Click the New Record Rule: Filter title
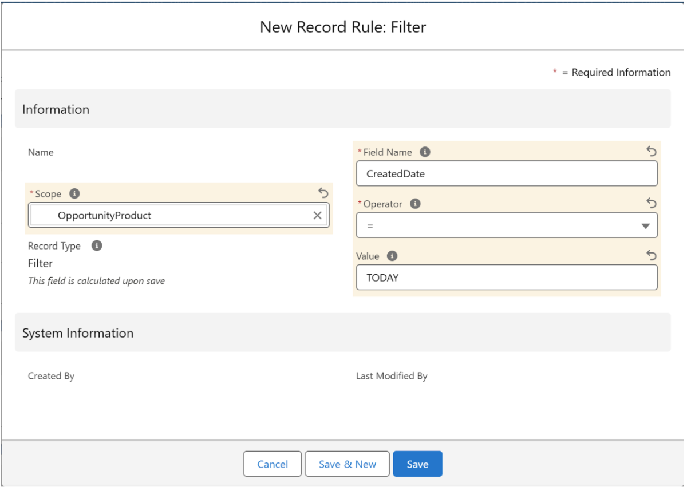 343,27
